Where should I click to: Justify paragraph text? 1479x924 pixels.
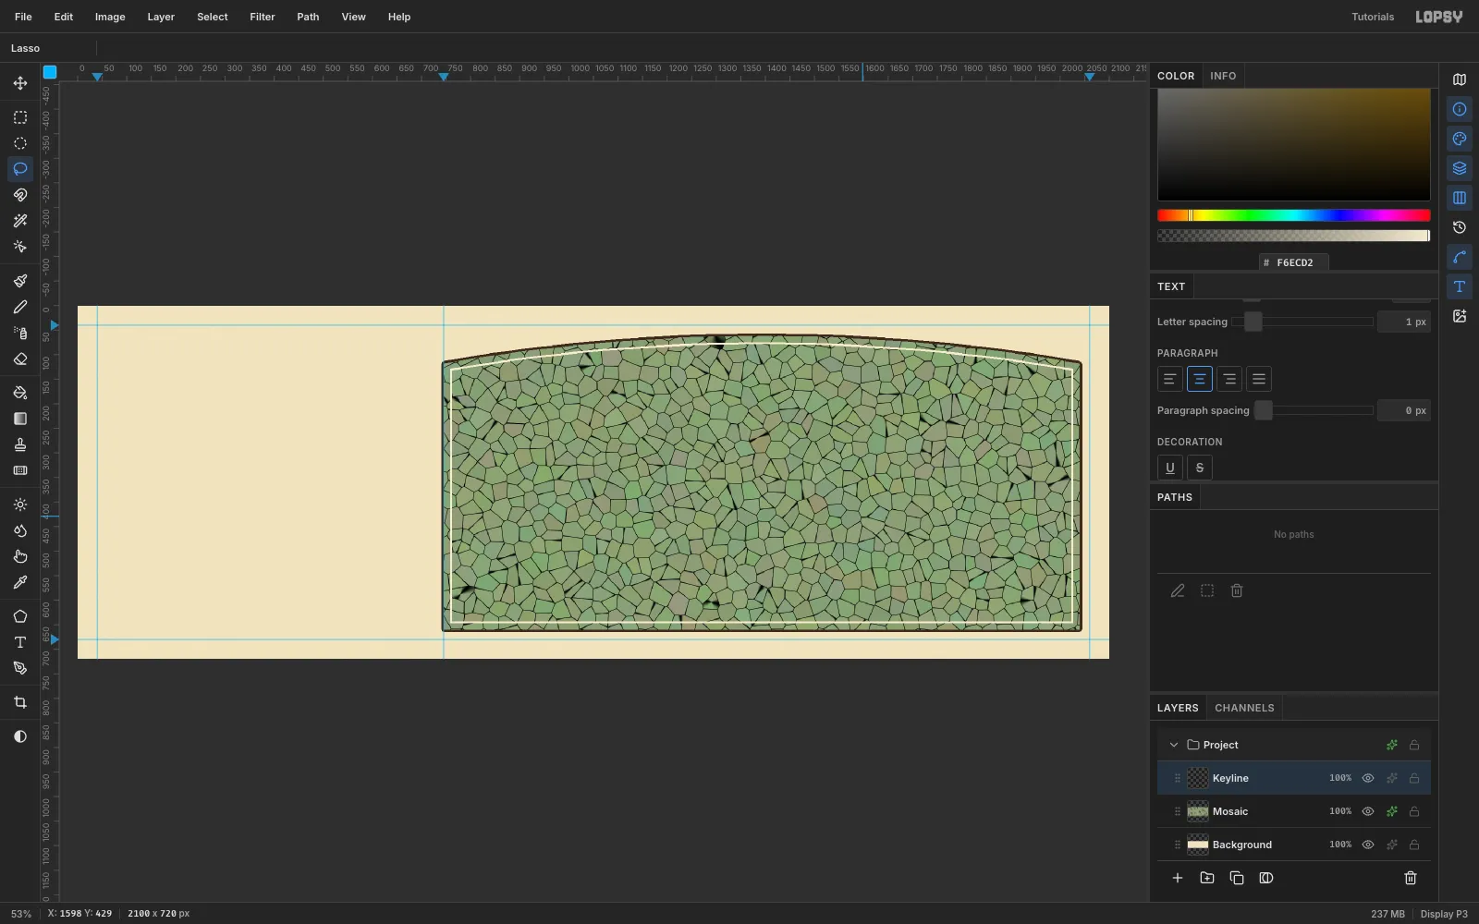1259,379
